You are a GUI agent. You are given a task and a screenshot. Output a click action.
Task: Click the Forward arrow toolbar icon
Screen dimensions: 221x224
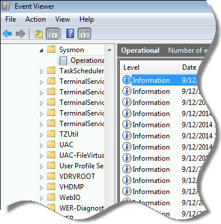(21, 33)
